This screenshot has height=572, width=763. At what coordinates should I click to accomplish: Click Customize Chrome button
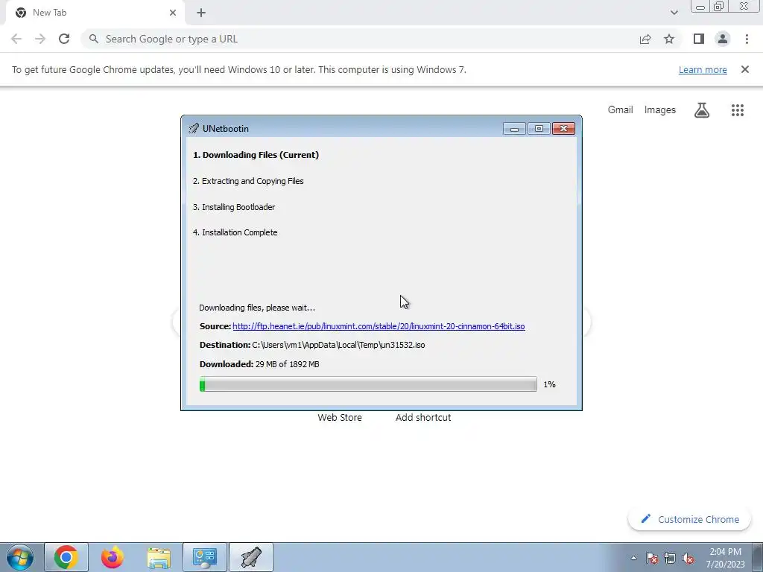(x=689, y=519)
